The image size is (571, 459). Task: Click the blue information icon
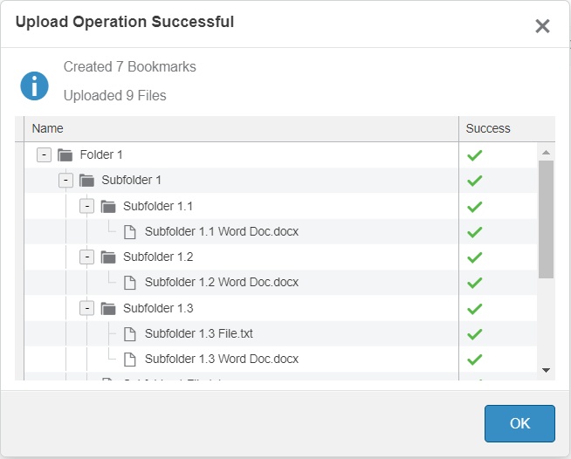coord(34,86)
